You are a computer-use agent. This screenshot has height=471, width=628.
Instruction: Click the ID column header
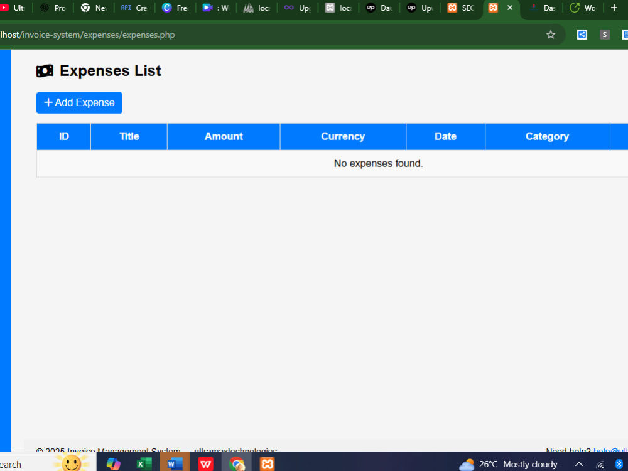pos(63,136)
